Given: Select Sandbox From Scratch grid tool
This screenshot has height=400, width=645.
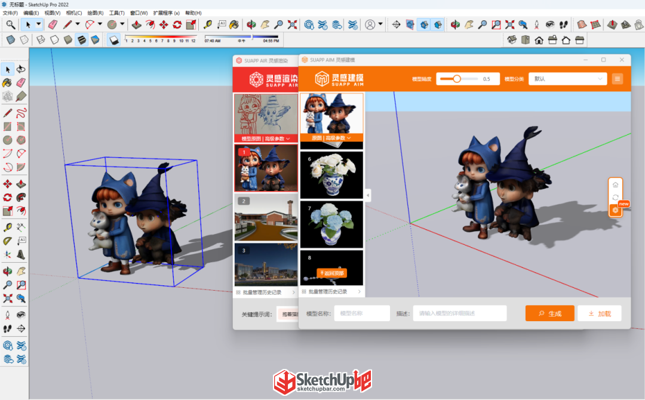Looking at the screenshot, I should click(595, 24).
